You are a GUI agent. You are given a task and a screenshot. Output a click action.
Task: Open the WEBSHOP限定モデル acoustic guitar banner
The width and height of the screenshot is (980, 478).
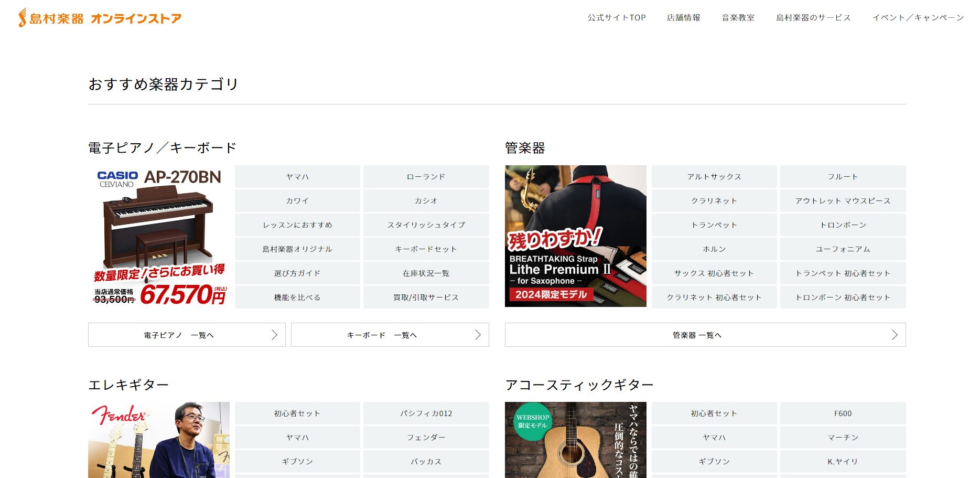pos(576,440)
